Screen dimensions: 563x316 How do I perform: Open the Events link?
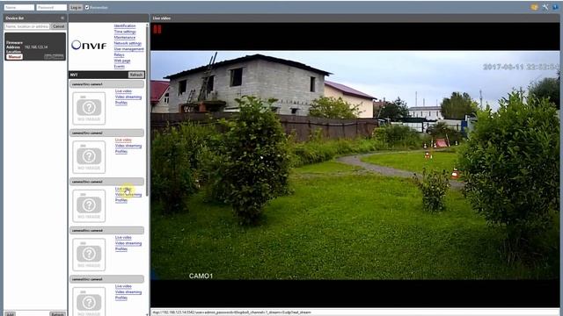[120, 67]
